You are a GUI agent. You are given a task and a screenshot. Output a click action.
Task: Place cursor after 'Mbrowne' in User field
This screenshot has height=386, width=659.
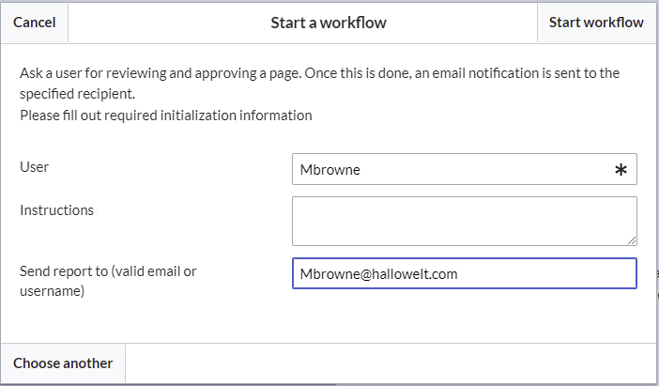pos(361,170)
